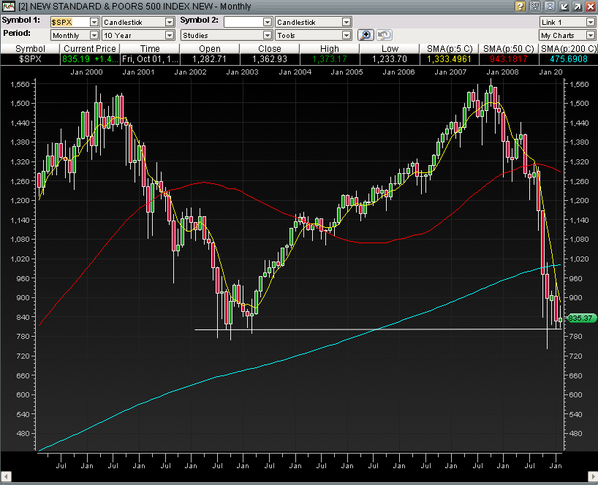Click the undo zoom icon
The height and width of the screenshot is (485, 598).
coord(384,35)
